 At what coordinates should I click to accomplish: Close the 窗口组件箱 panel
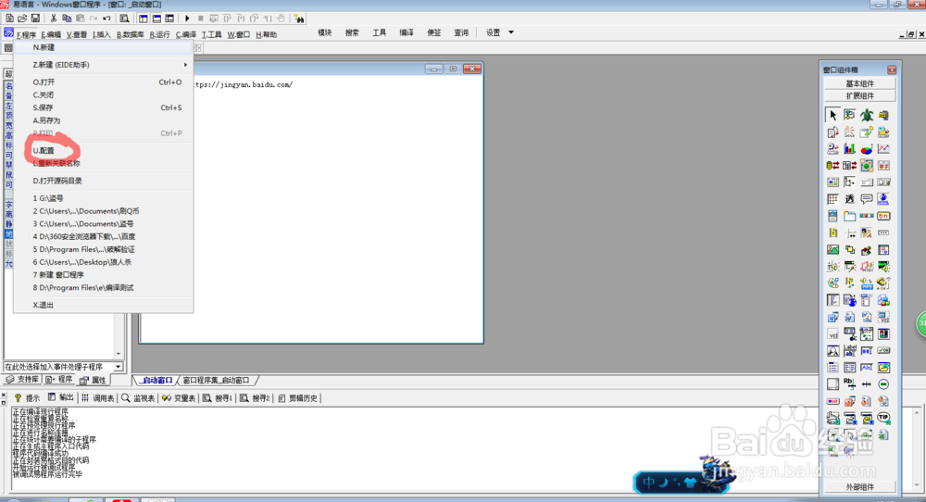[892, 69]
